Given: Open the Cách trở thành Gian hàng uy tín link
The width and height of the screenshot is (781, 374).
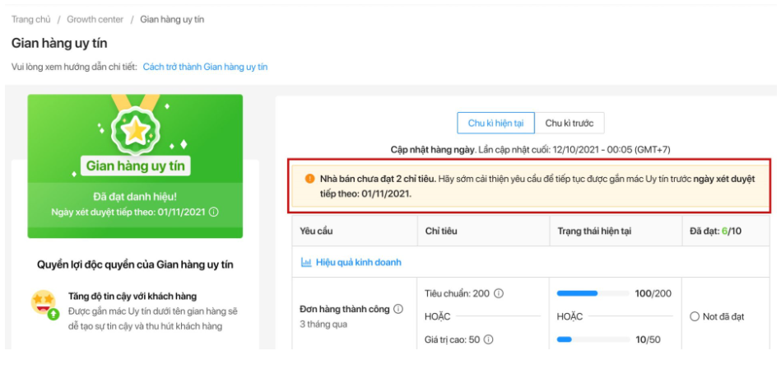Looking at the screenshot, I should (x=205, y=67).
